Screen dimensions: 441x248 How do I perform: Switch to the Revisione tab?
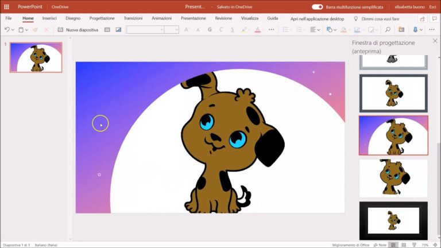pos(223,18)
